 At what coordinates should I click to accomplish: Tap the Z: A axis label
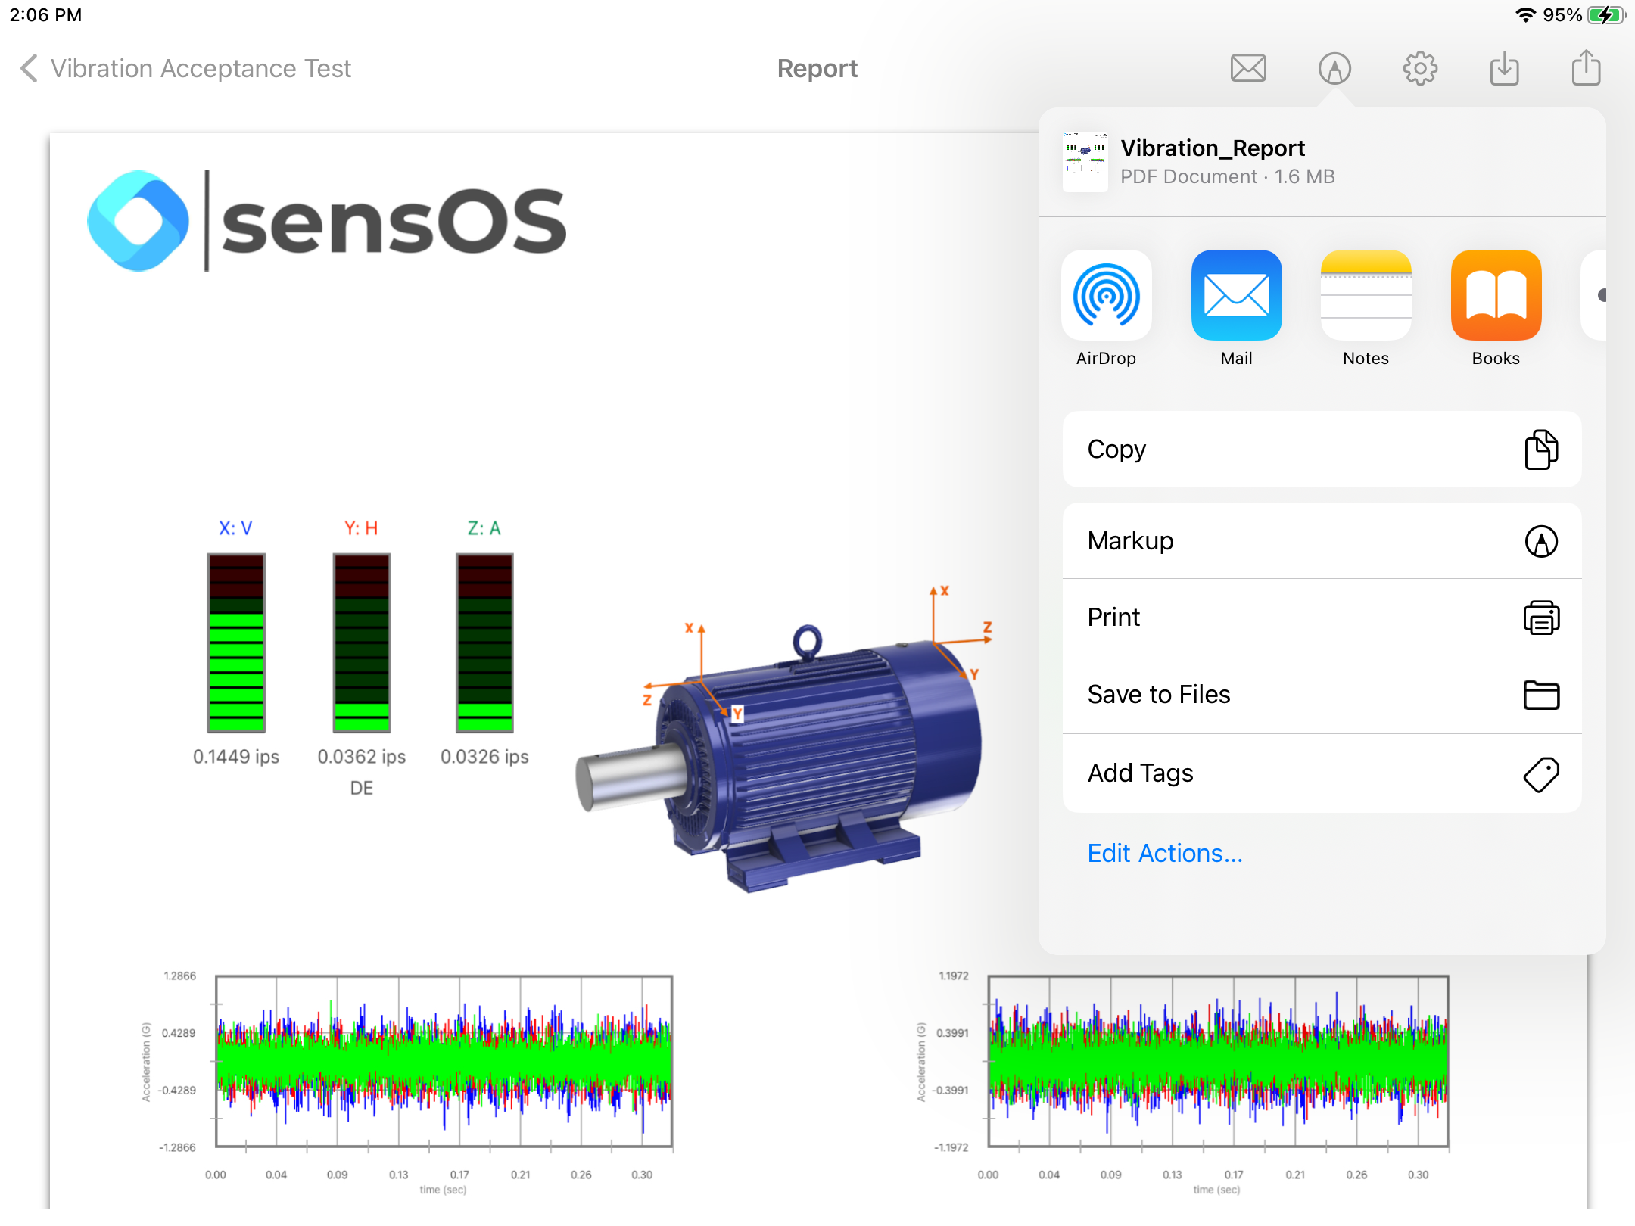click(484, 528)
